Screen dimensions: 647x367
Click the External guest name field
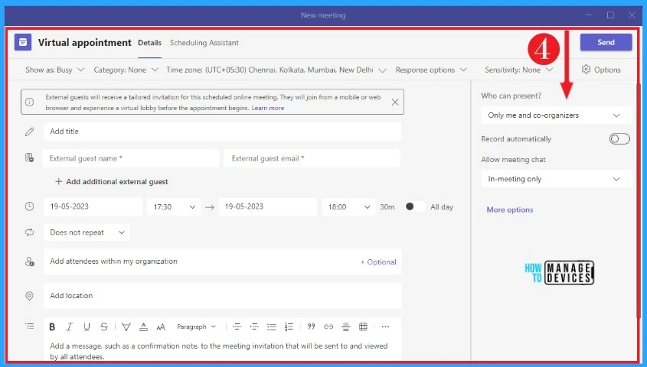pos(131,158)
